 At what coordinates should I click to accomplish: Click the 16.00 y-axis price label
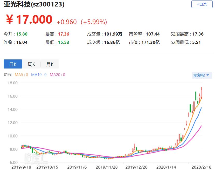point(12,96)
